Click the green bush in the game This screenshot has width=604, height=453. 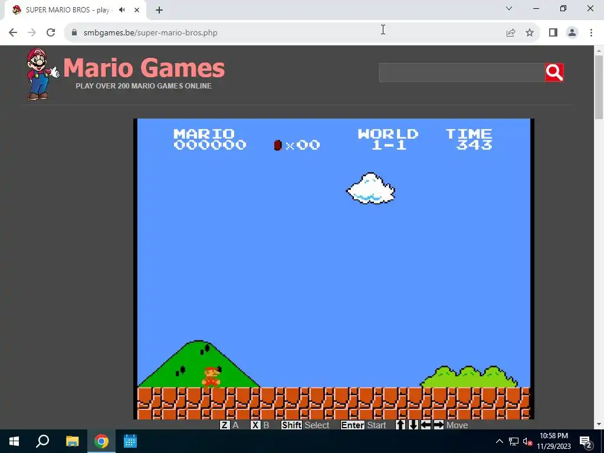coord(469,377)
